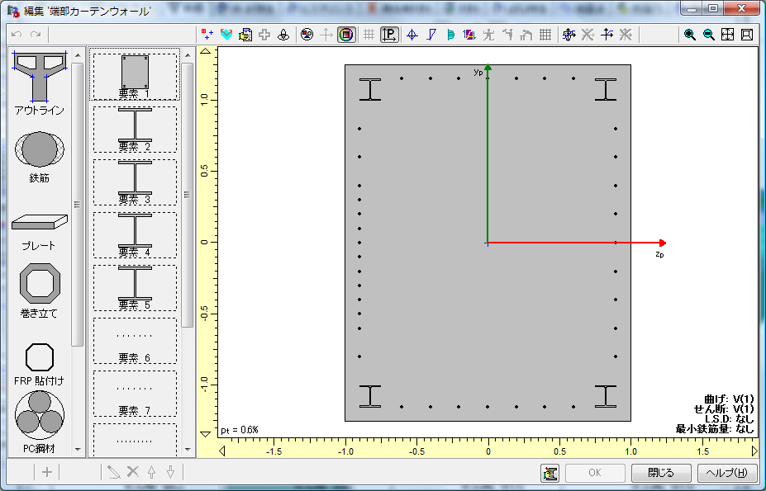Select the アウトライン outline shape tool
The height and width of the screenshot is (491, 766).
click(x=39, y=81)
